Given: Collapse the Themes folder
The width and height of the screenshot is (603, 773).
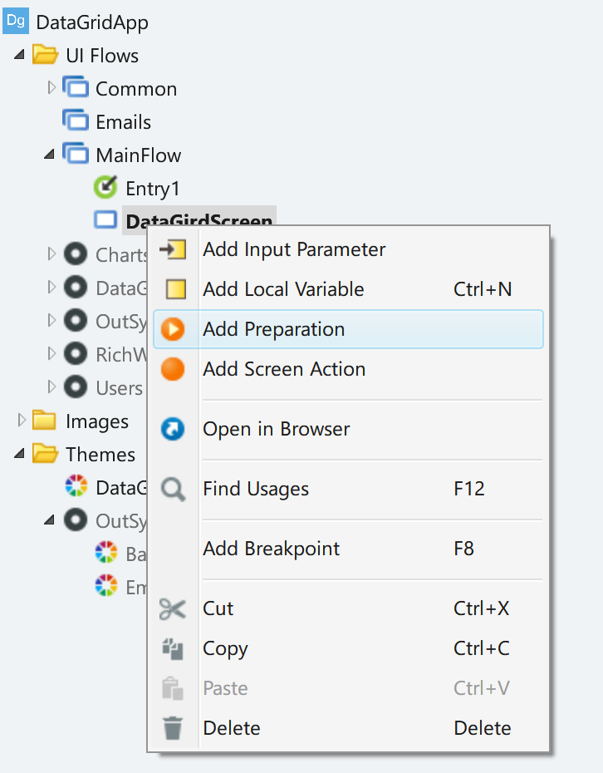Looking at the screenshot, I should tap(19, 453).
